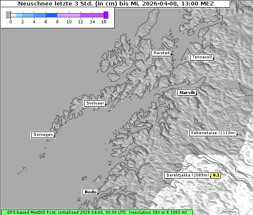Click the legend scale number 10
The height and width of the screenshot is (215, 253).
(x=69, y=22)
